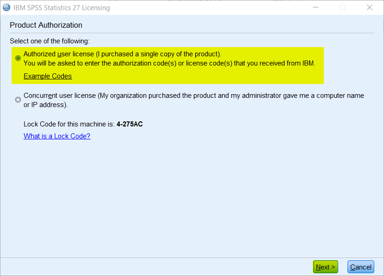Screen dimensions: 384x276
Task: Click the 'Lock Code for this machine is:' label
Action: (69, 124)
